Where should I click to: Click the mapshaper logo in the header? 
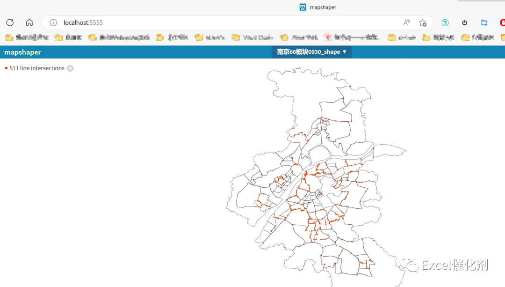(22, 52)
